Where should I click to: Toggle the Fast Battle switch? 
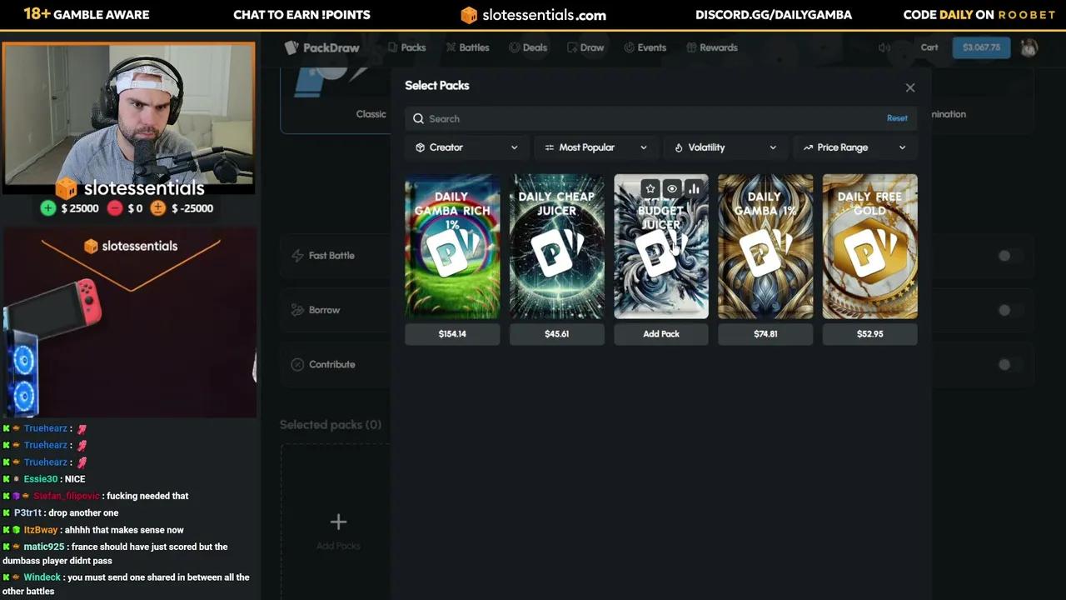[x=1009, y=256]
